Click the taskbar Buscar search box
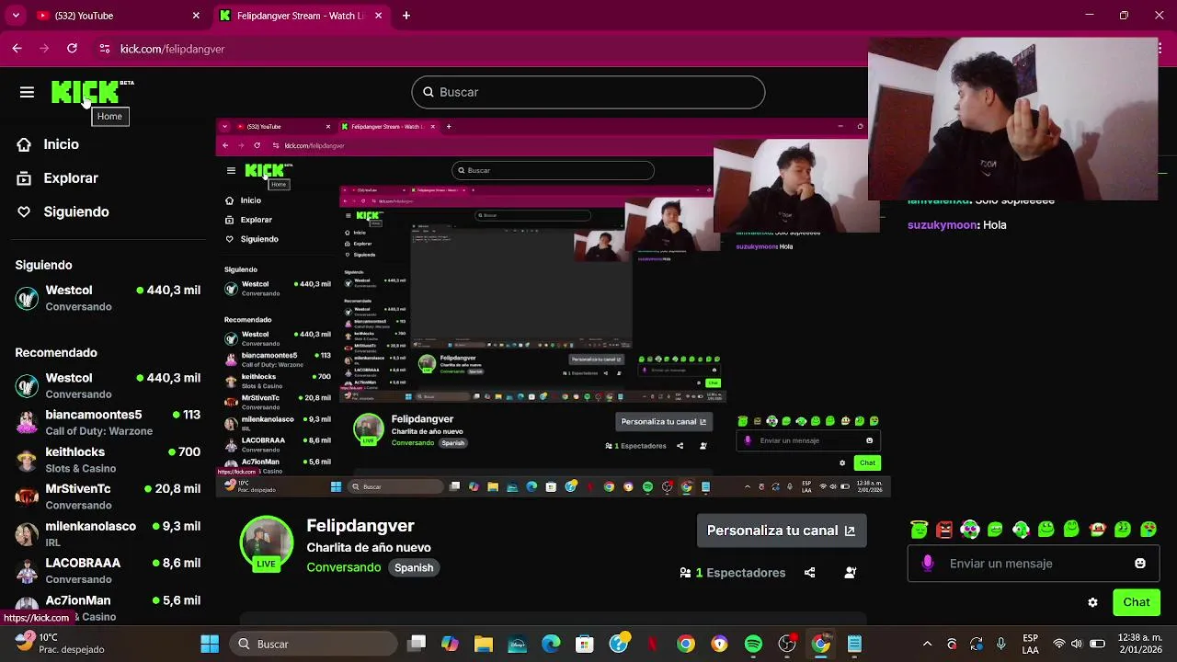Image resolution: width=1177 pixels, height=662 pixels. click(x=314, y=644)
